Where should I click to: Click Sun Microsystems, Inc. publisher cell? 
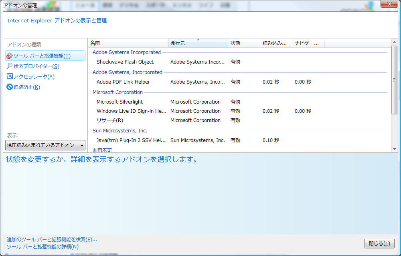[x=197, y=140]
